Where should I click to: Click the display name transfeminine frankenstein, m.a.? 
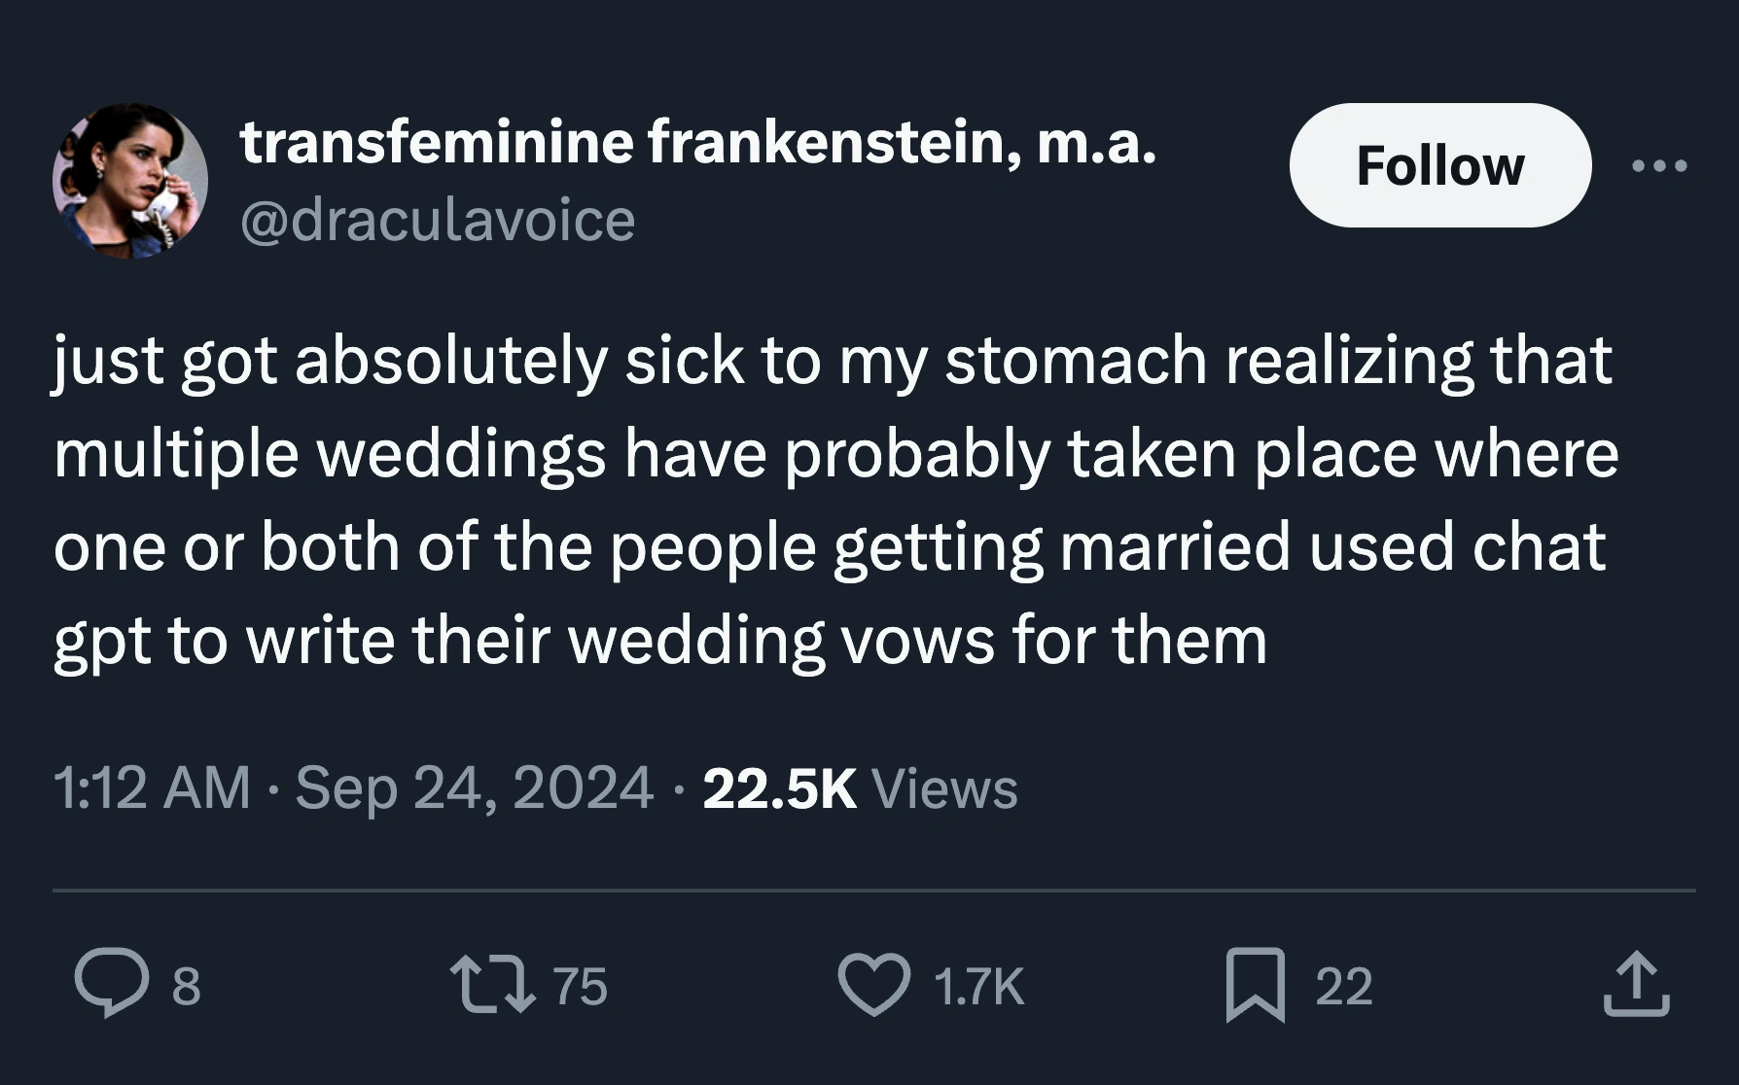point(698,142)
